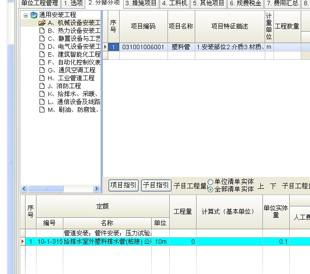Click document icon beside J、消防工程
Viewport: 310px width, 274px height.
[42, 86]
